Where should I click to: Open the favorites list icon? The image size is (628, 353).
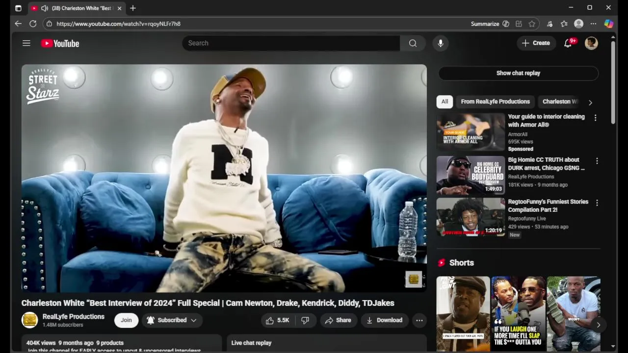tap(564, 24)
